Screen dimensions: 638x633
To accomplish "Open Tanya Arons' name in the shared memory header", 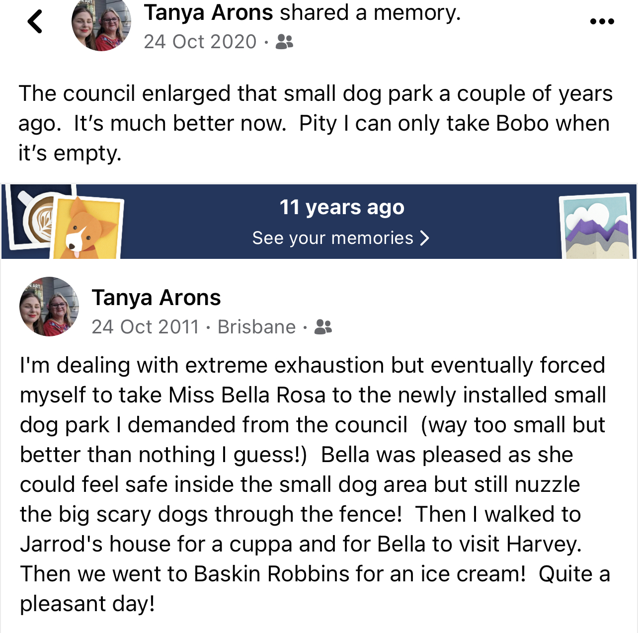I will [x=208, y=12].
